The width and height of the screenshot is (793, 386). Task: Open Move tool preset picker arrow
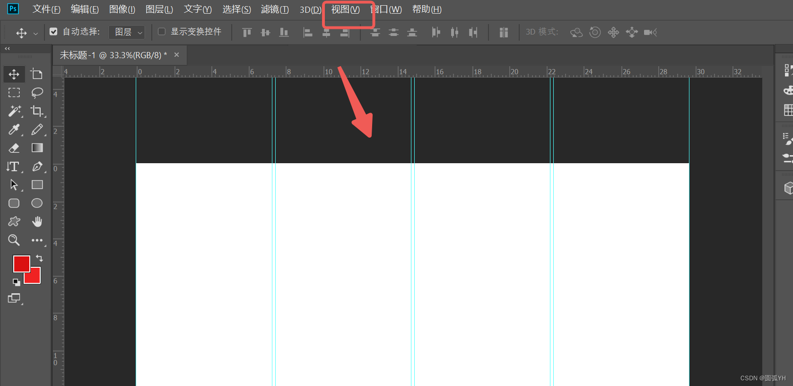pos(35,34)
